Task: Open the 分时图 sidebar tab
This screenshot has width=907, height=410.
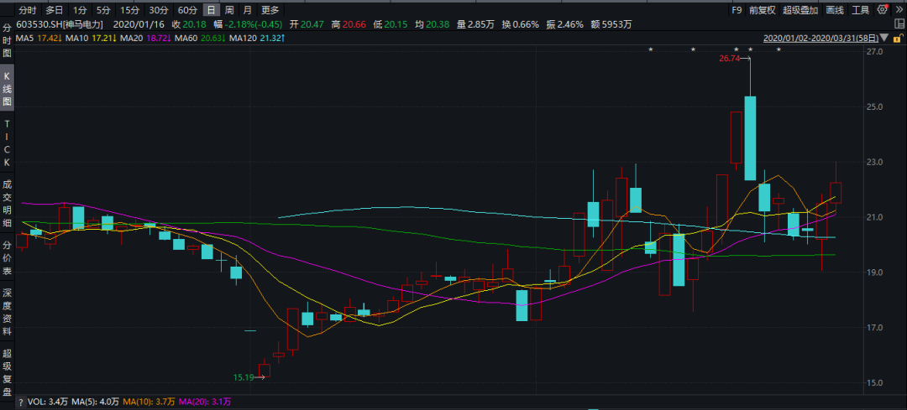Action: pos(7,40)
